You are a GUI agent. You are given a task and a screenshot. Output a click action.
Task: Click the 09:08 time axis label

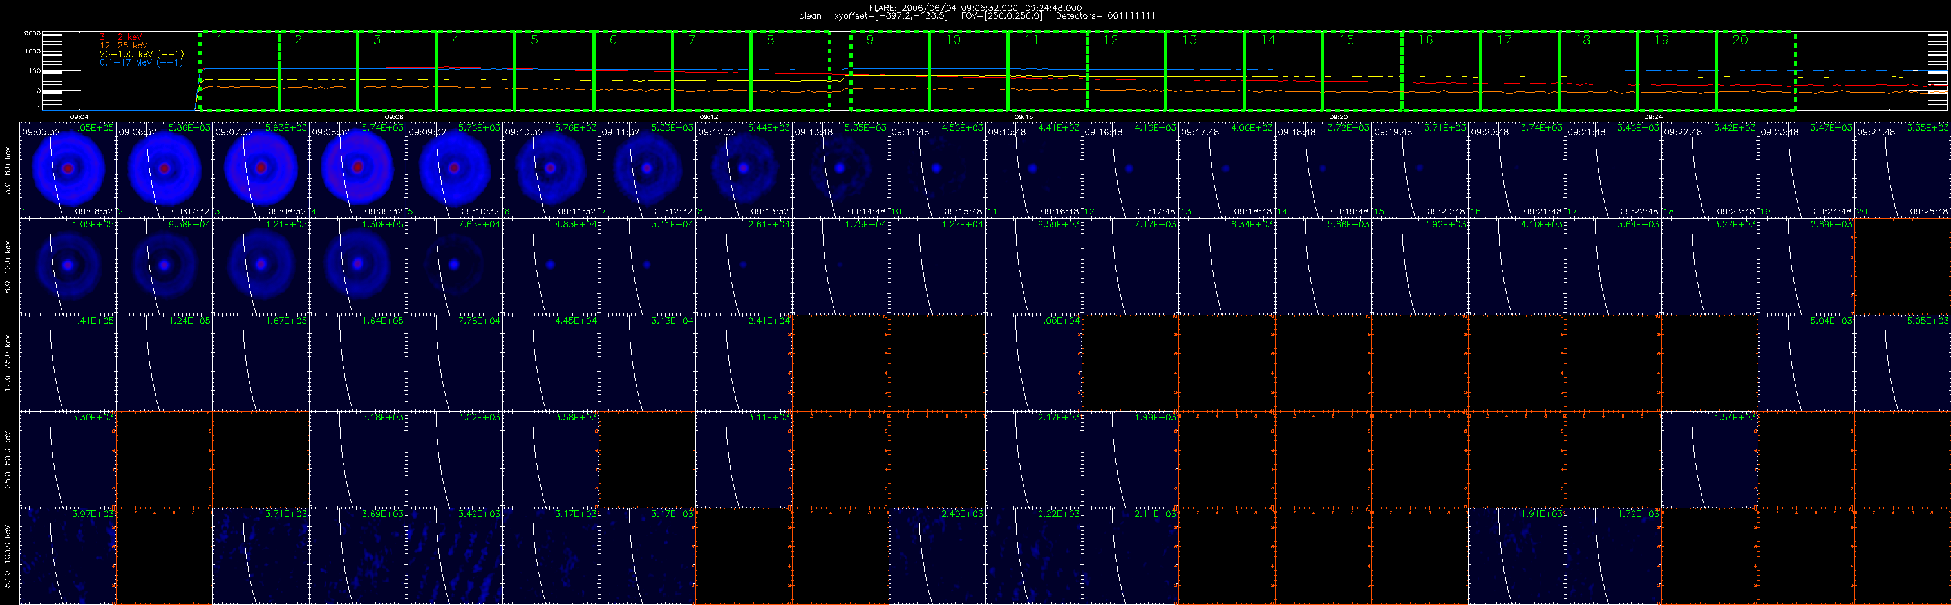point(394,116)
